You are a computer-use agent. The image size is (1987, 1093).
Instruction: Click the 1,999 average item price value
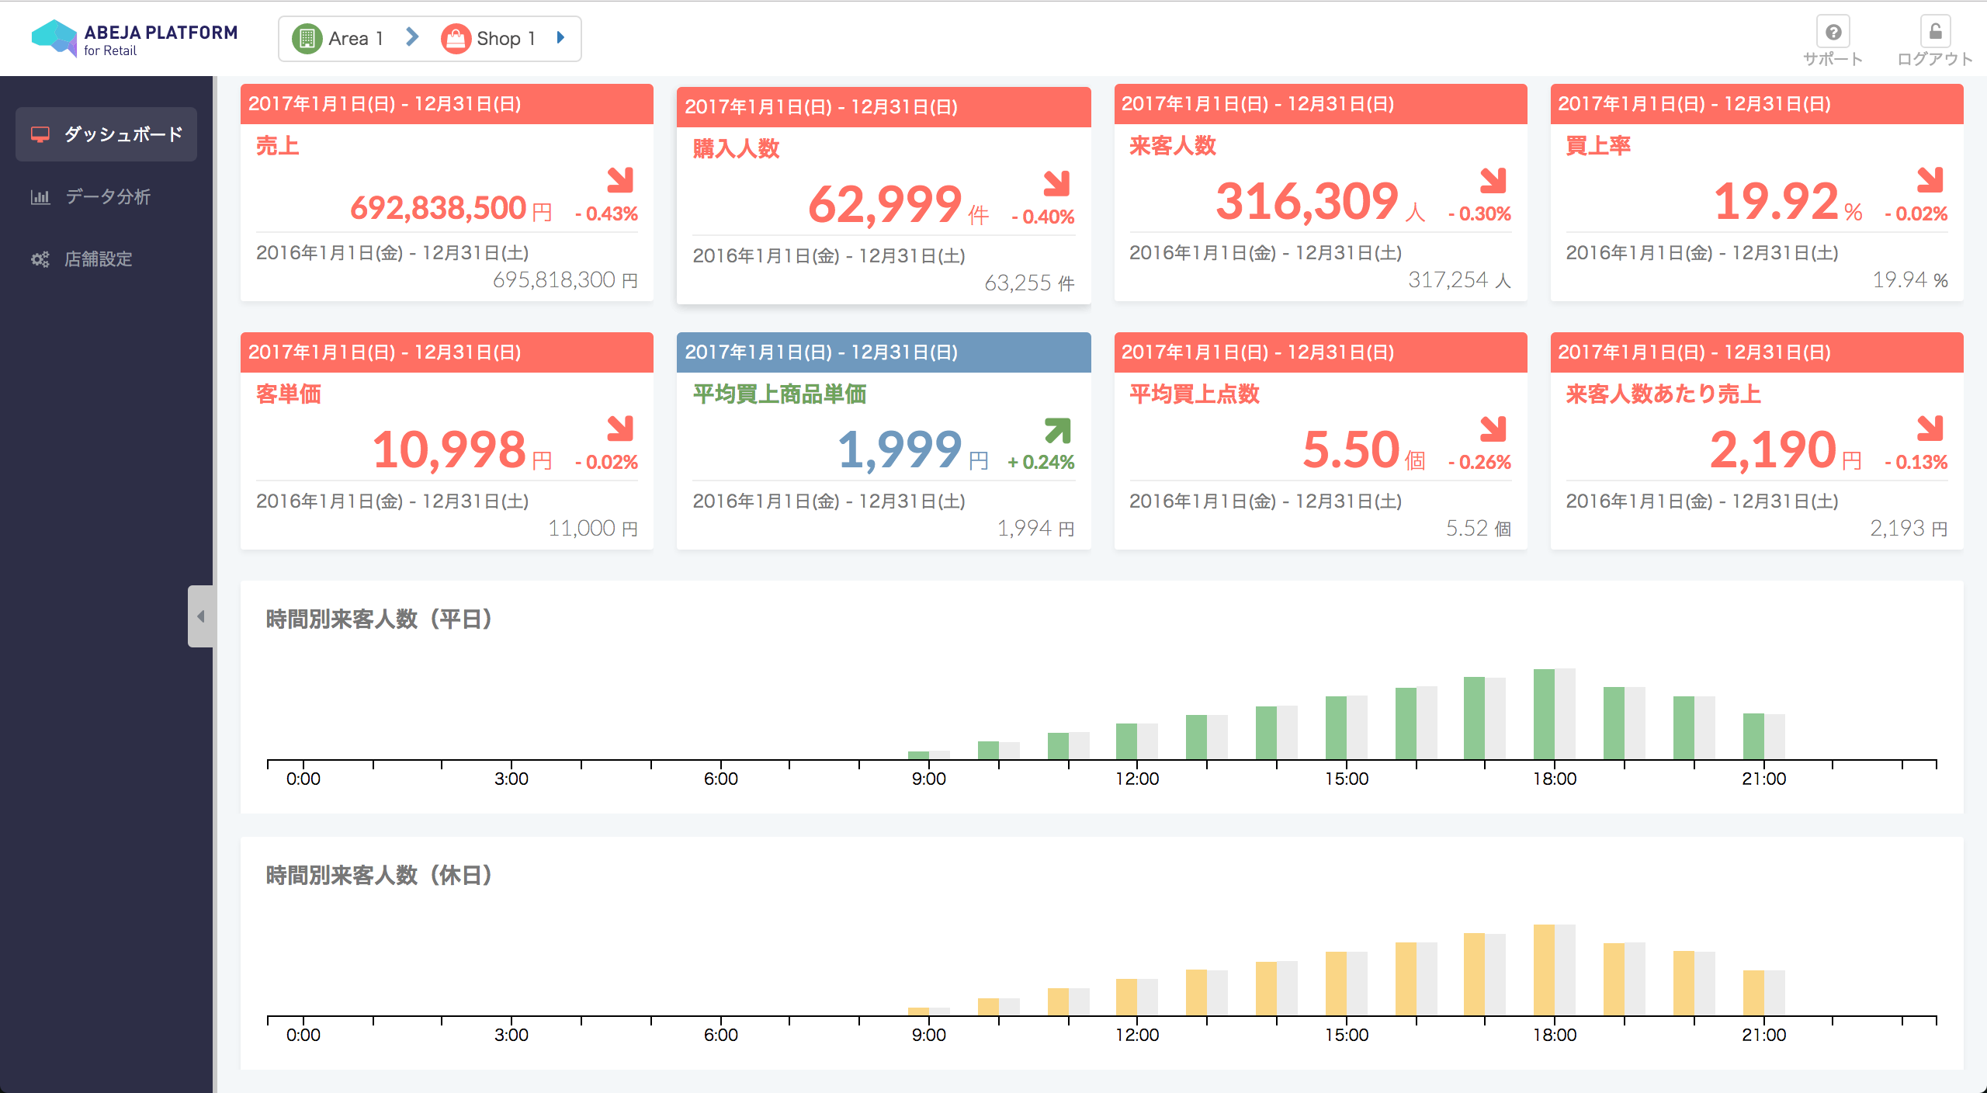(900, 450)
